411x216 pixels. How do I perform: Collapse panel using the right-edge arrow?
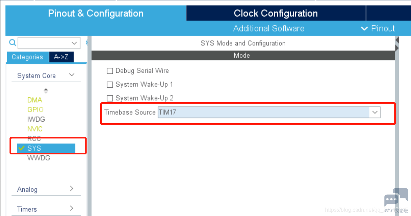(x=397, y=44)
